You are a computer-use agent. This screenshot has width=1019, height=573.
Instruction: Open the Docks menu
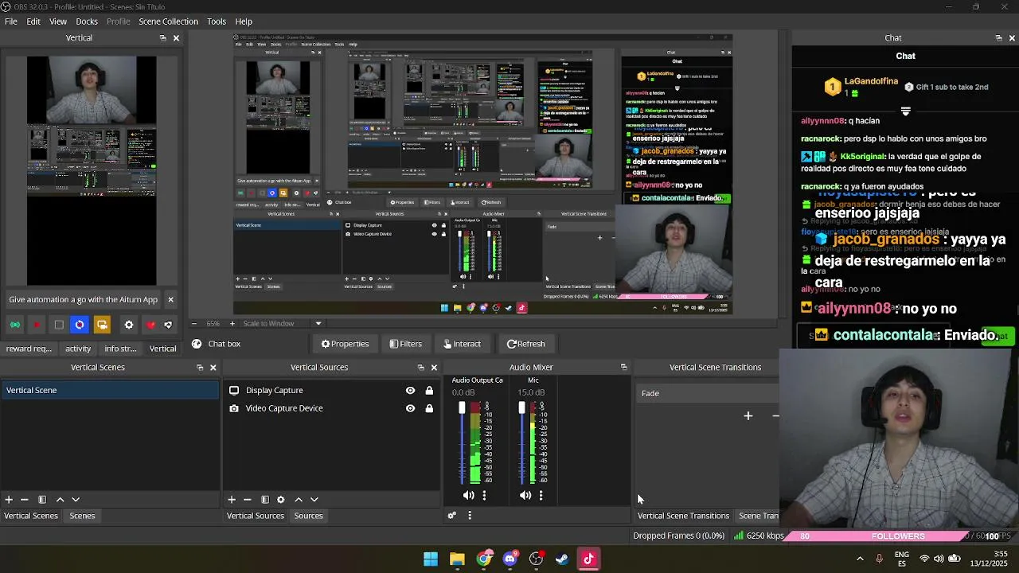click(87, 21)
